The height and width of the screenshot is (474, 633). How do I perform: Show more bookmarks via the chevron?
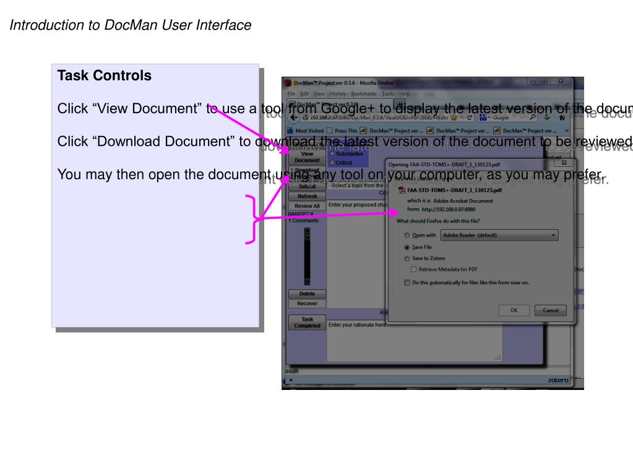[567, 130]
